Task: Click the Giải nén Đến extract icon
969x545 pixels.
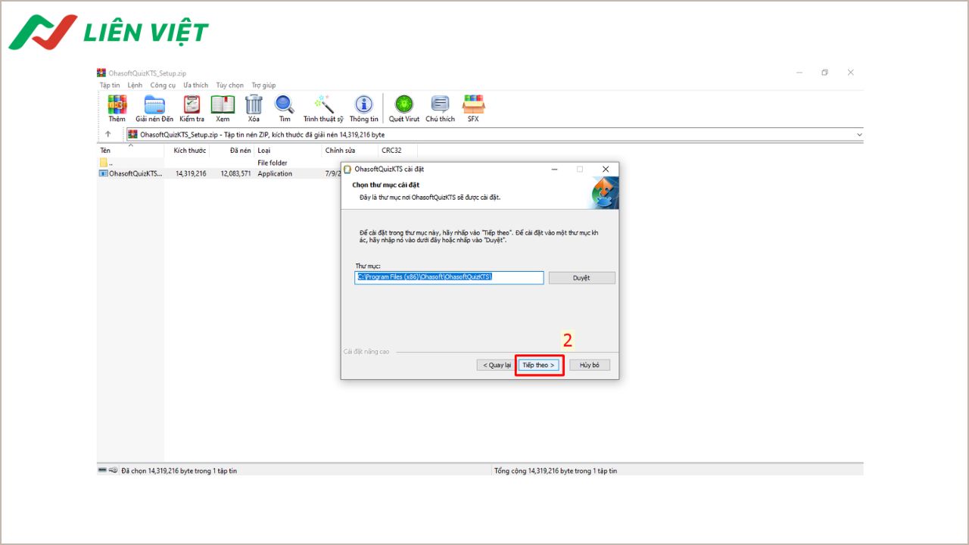Action: [154, 104]
